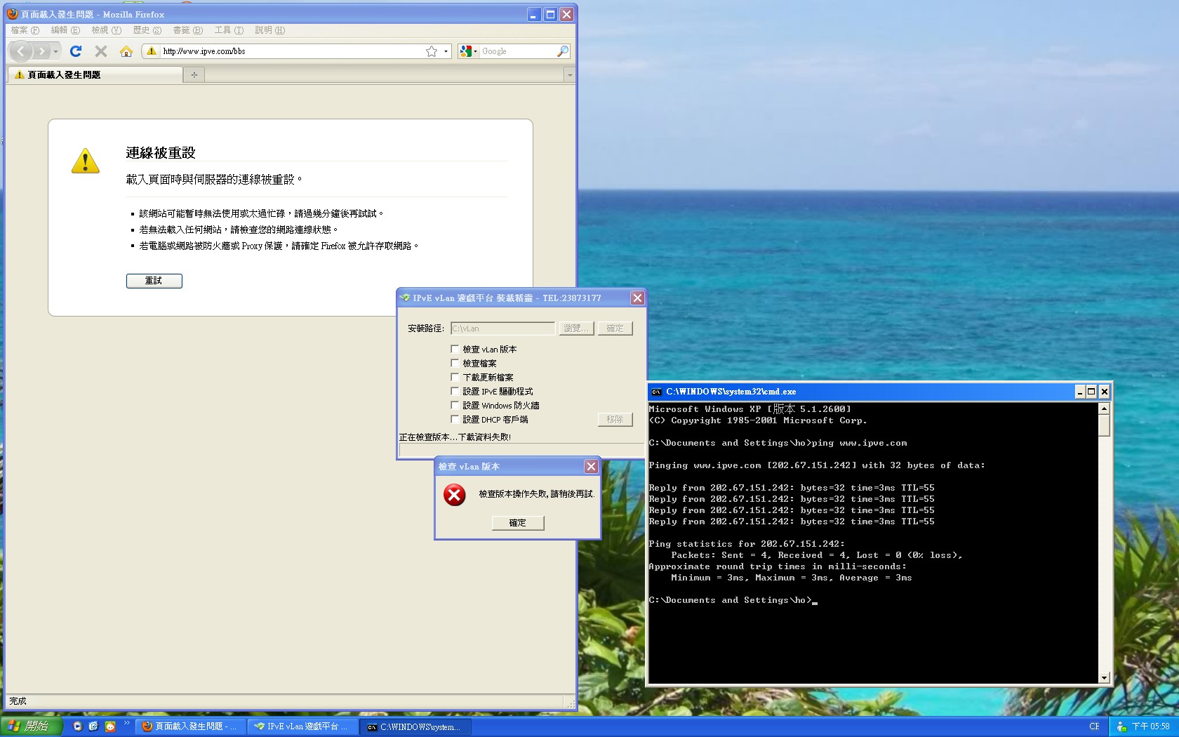Go to Firefox home page icon

point(126,51)
